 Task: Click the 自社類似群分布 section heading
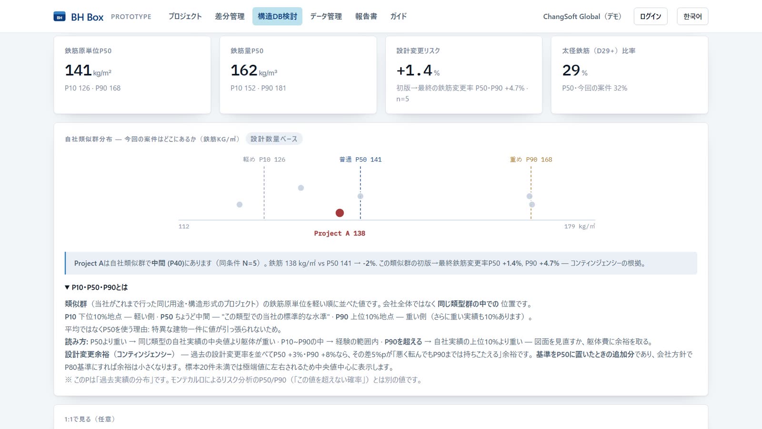point(152,139)
